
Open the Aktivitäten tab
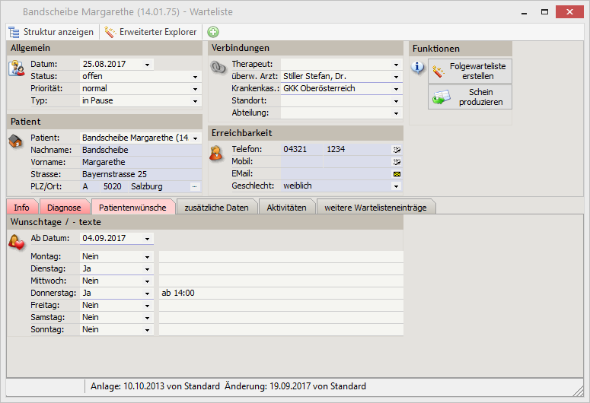point(286,208)
